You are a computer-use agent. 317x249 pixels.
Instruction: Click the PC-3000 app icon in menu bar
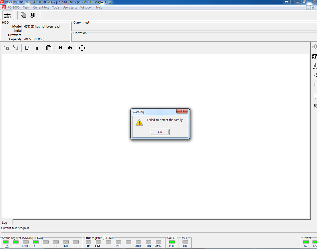[4, 7]
